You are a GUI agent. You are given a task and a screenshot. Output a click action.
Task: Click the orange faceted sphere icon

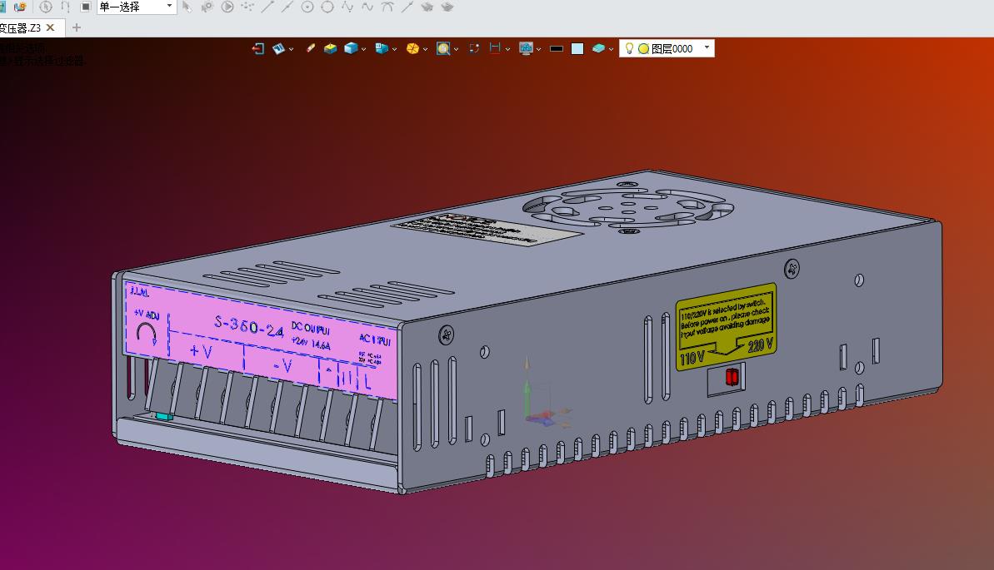(x=412, y=49)
